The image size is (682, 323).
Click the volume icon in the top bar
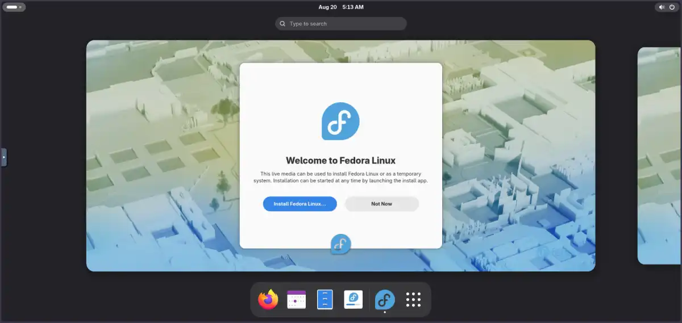[661, 7]
